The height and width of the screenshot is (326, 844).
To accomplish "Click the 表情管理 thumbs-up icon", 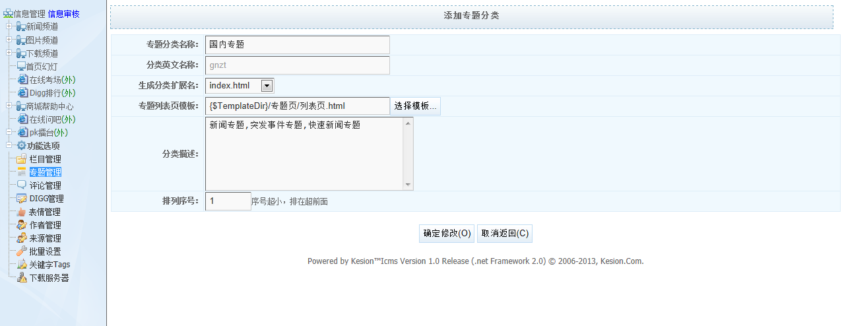I will (x=22, y=212).
